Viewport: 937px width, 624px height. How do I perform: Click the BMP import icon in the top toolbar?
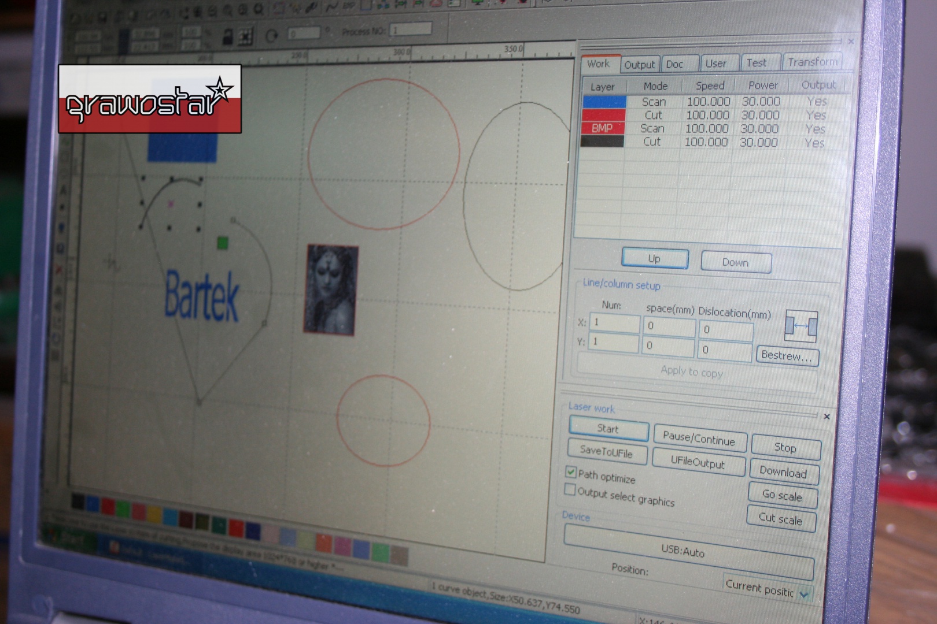(349, 6)
